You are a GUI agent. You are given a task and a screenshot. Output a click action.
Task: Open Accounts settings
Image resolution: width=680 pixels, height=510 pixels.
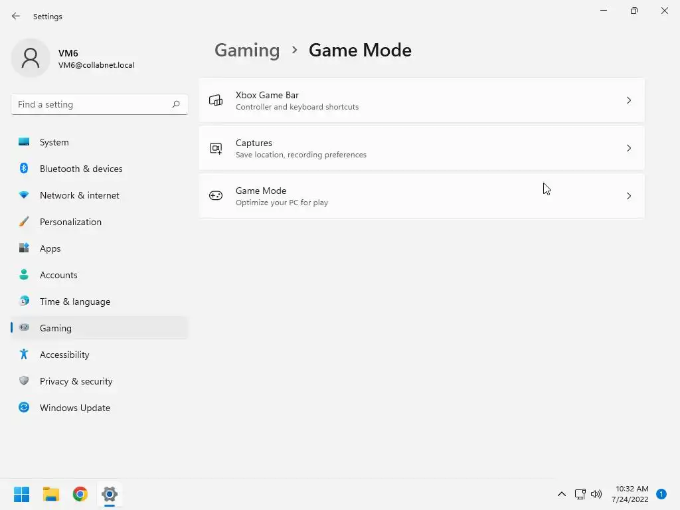tap(100, 274)
